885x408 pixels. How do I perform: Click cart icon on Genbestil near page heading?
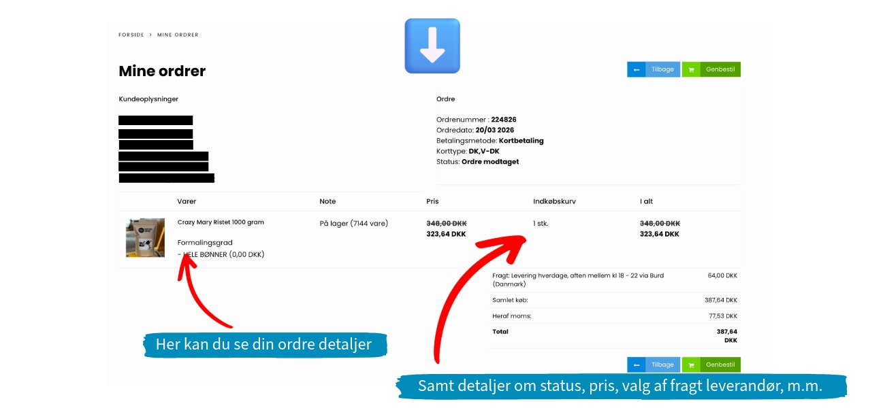(691, 69)
